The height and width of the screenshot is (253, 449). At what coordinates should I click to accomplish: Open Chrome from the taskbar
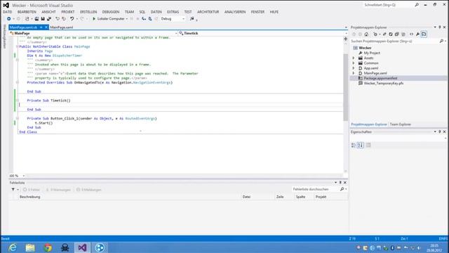(48, 247)
